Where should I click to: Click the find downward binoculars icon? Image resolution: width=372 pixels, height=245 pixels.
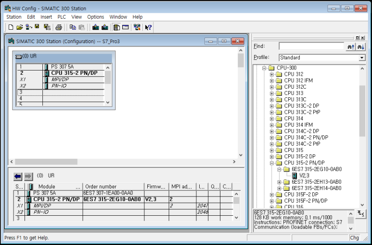coord(360,47)
